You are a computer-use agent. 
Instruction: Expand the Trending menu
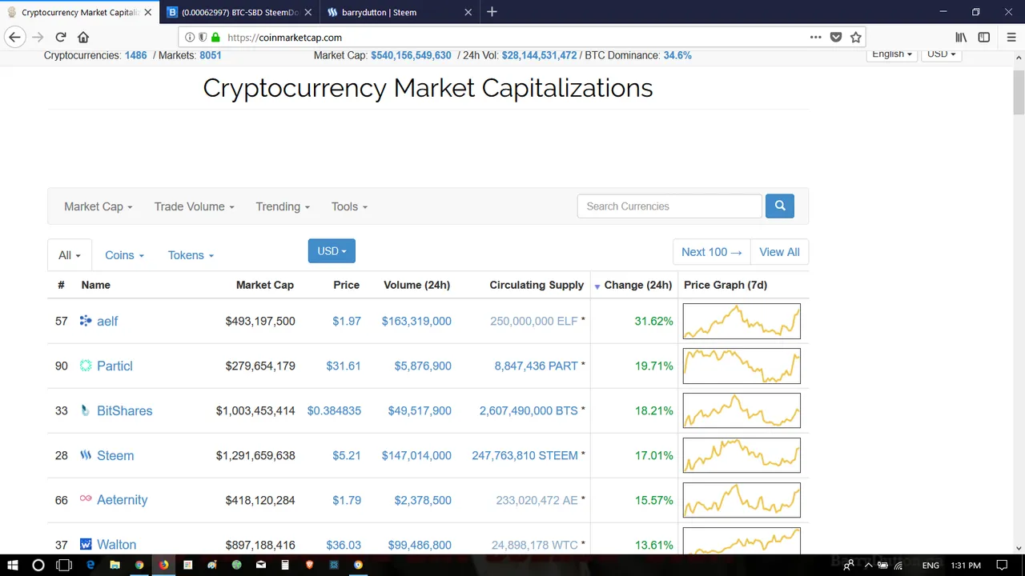click(x=282, y=206)
